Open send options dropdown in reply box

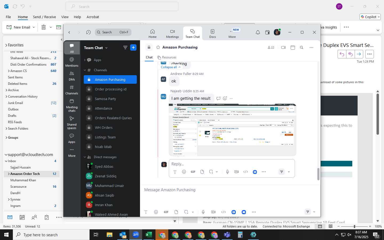click(x=289, y=172)
